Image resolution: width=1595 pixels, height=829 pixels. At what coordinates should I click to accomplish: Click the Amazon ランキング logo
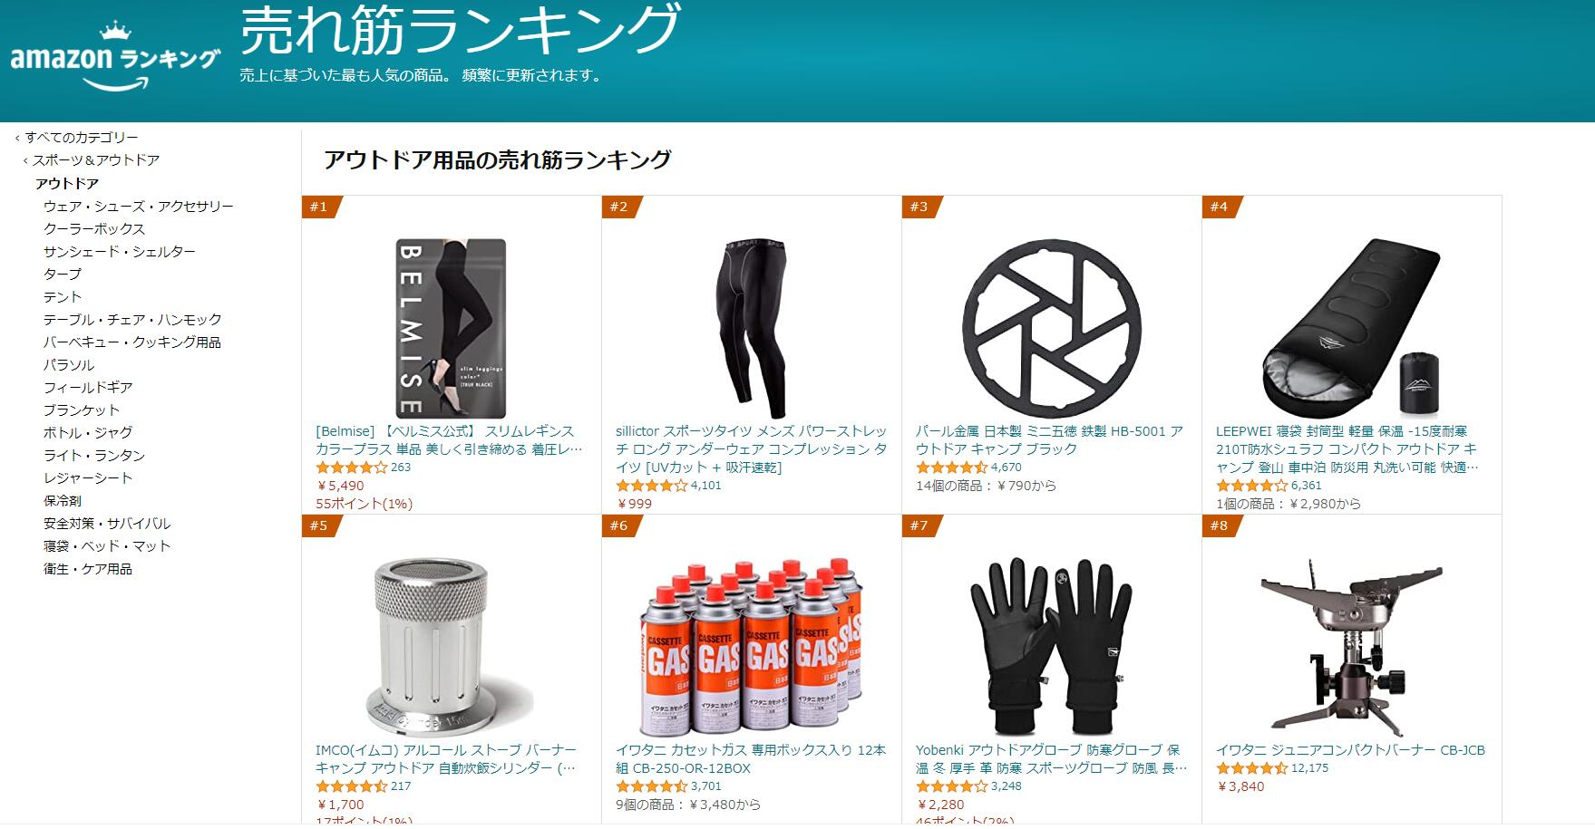(x=114, y=58)
